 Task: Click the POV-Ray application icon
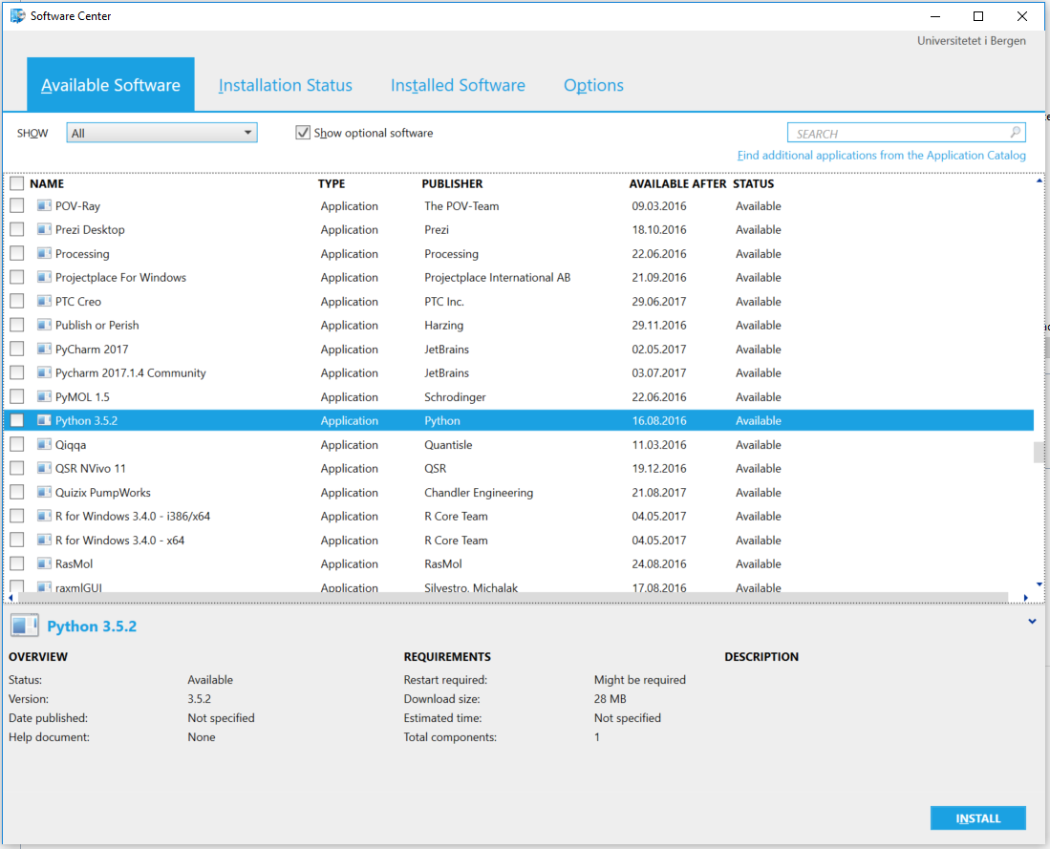(44, 206)
